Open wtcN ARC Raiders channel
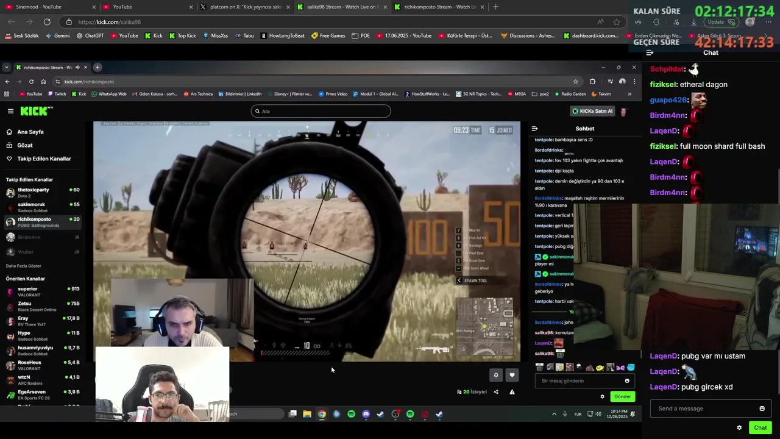 tap(43, 380)
